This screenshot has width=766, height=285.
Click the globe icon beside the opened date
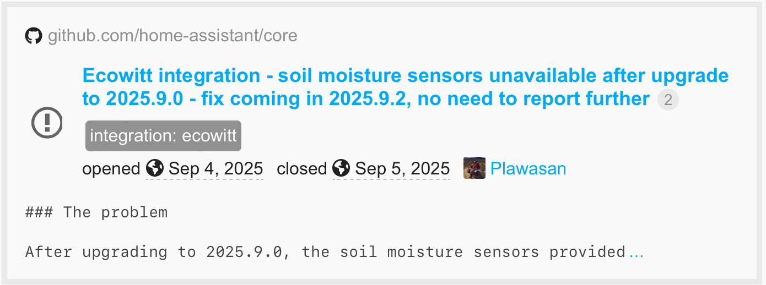tap(155, 168)
